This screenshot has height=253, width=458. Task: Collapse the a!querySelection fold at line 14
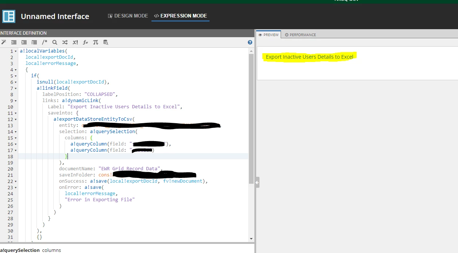pyautogui.click(x=16, y=132)
